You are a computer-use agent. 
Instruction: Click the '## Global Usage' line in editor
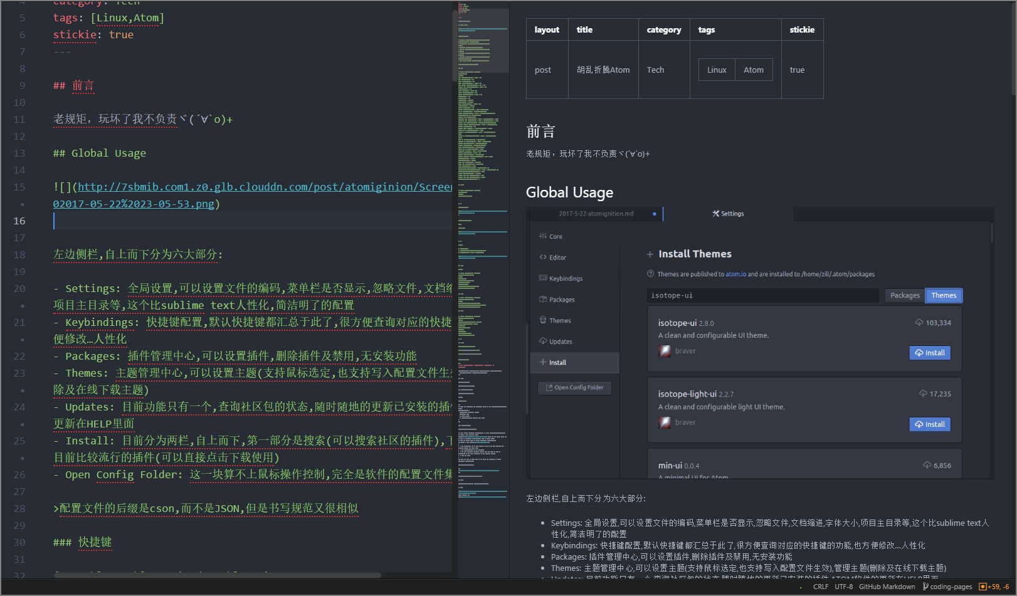[100, 153]
